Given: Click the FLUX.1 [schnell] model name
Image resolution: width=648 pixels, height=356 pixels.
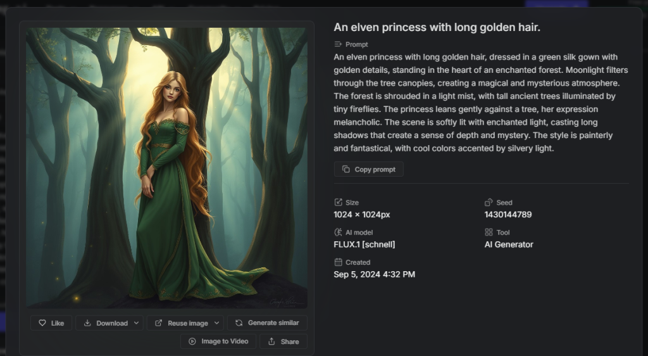Looking at the screenshot, I should 364,245.
